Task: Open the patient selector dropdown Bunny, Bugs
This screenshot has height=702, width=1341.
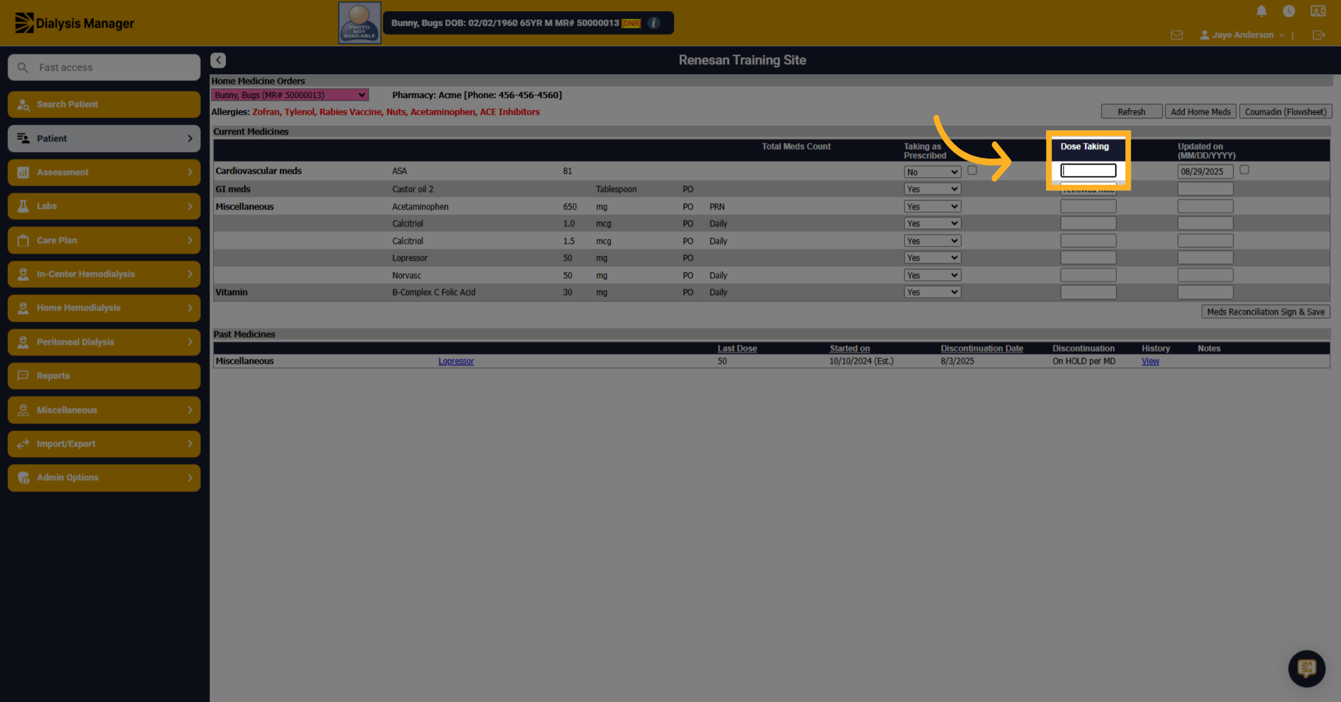Action: [289, 95]
